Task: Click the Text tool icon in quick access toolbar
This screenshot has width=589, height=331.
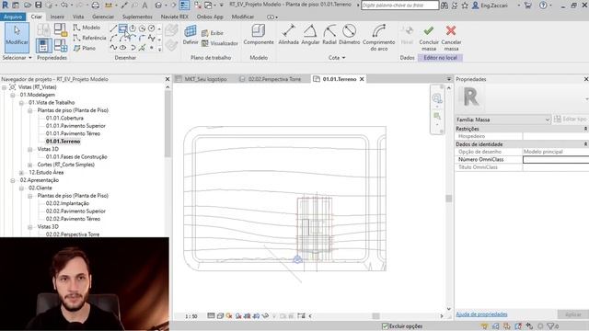Action: [x=144, y=6]
